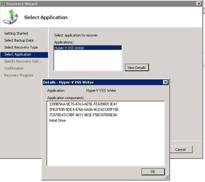Click the details dialog resize grip
205x182 pixels.
tap(167, 177)
